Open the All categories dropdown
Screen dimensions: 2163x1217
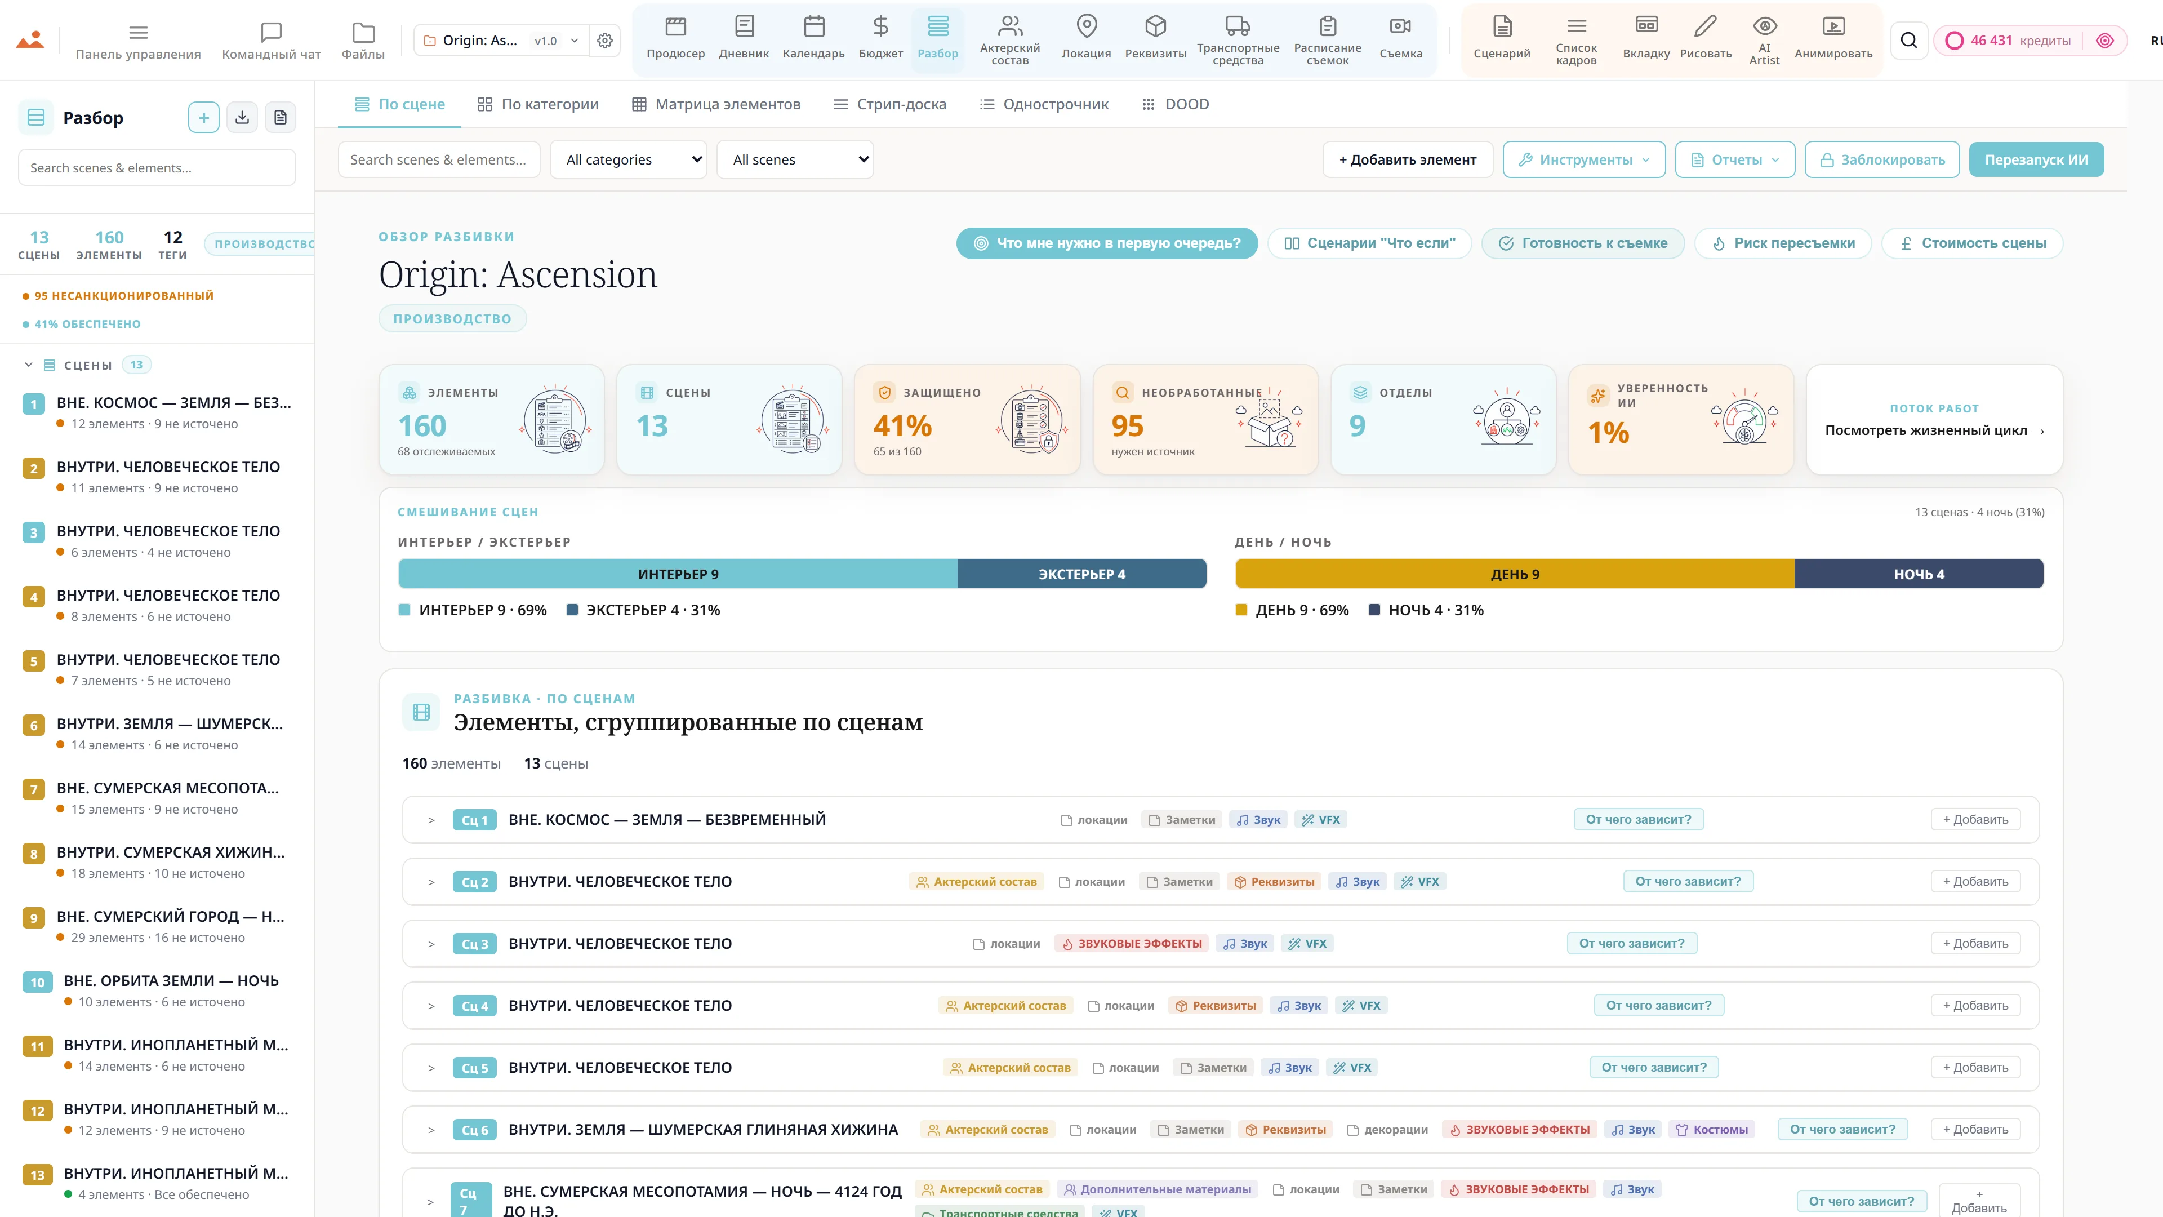tap(628, 159)
